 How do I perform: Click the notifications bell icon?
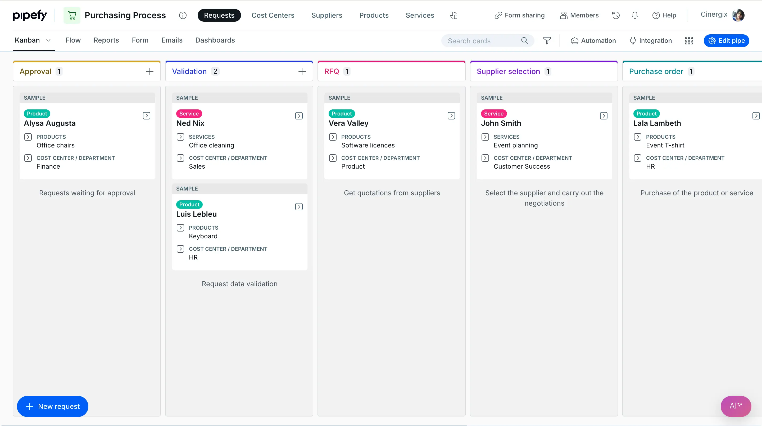(x=635, y=15)
